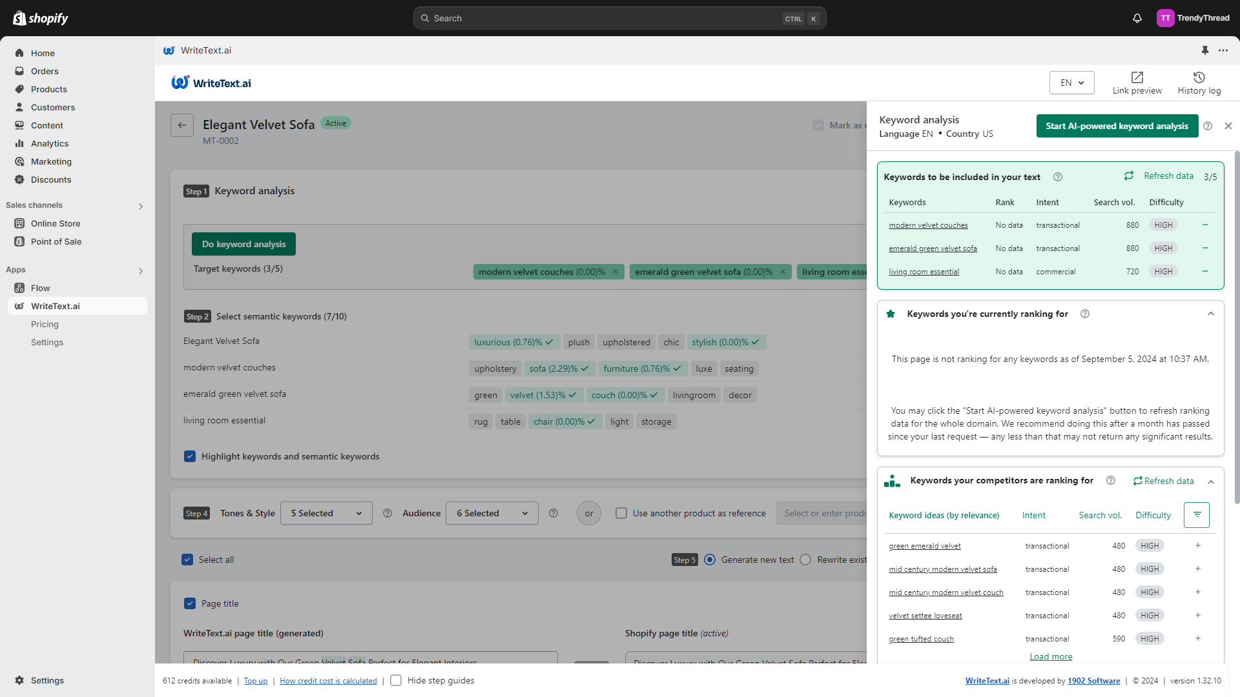
Task: Sort competitor keywords by Difficulty
Action: pos(1153,515)
